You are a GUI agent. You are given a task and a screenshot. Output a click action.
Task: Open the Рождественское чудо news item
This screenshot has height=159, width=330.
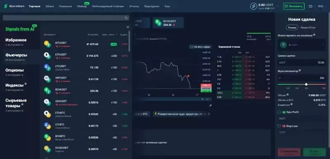click(x=180, y=114)
